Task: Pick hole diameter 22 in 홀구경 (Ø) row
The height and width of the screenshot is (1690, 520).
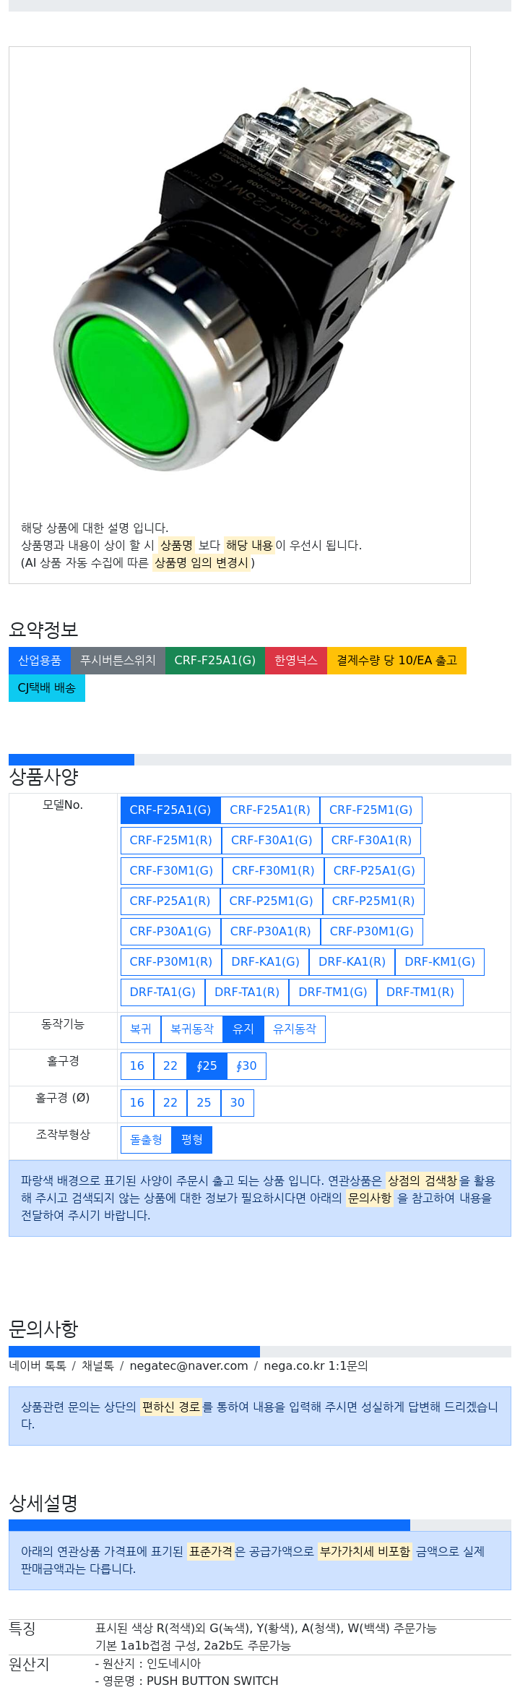Action: (170, 1103)
